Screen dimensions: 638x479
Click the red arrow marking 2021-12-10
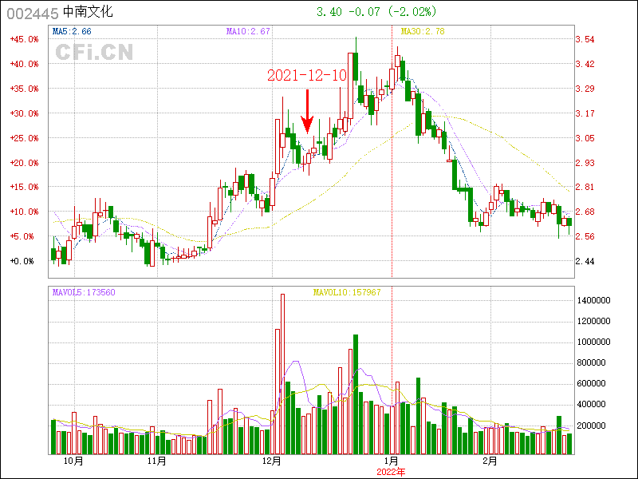(x=306, y=112)
